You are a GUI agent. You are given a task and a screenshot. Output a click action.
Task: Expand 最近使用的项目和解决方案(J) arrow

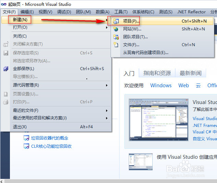pos(106,118)
